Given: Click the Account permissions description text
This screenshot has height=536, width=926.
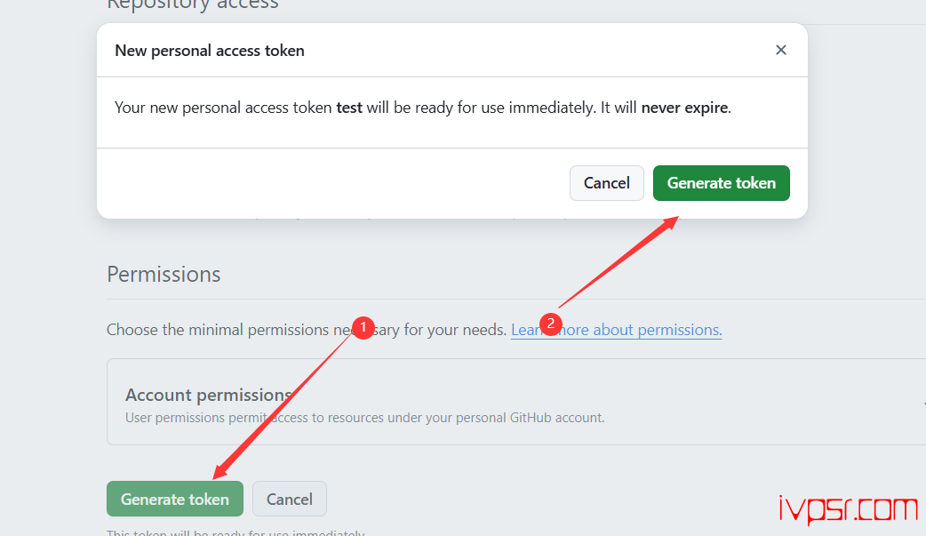Looking at the screenshot, I should 364,418.
